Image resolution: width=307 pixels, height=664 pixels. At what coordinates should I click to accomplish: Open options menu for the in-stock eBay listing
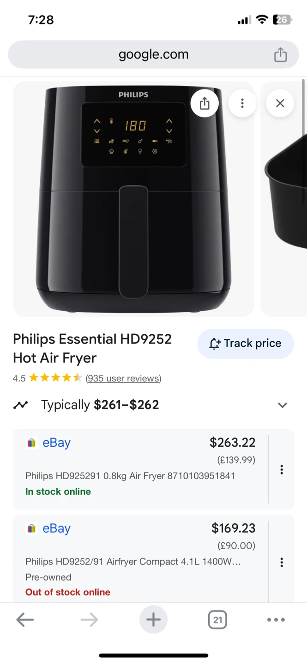pyautogui.click(x=282, y=469)
